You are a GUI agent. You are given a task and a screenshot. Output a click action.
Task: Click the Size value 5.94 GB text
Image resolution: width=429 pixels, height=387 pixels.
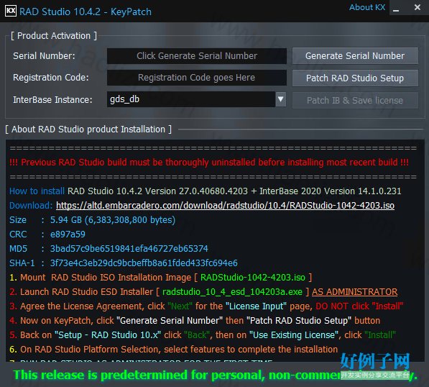[113, 219]
